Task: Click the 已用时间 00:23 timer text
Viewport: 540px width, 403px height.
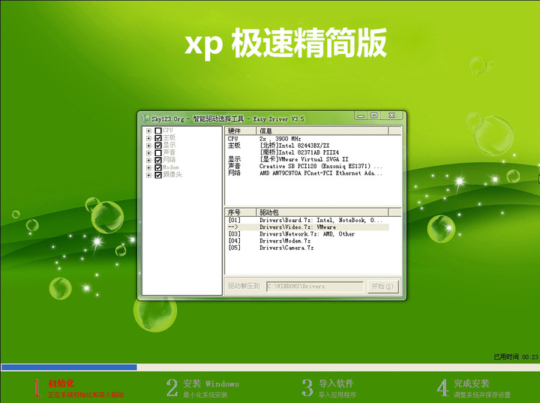Action: 516,356
